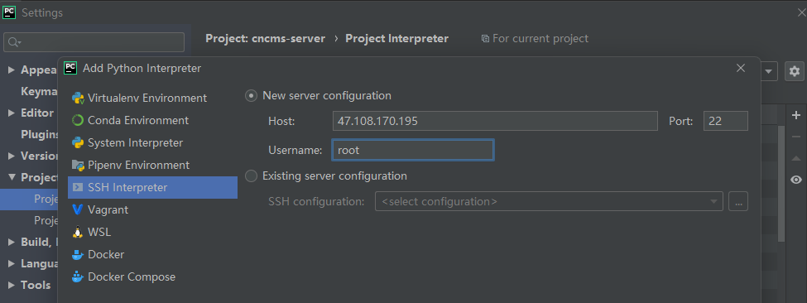Click the System Interpreter python icon
This screenshot has width=807, height=303.
coord(78,142)
